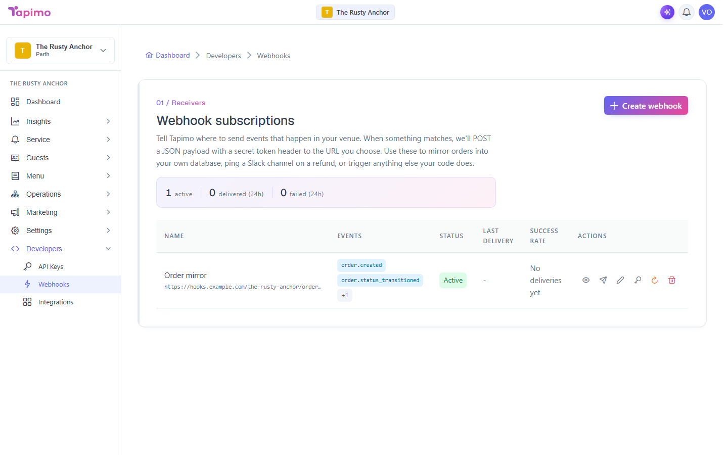This screenshot has height=455, width=728.
Task: Click the Operations hierarchy icon
Action: [15, 194]
